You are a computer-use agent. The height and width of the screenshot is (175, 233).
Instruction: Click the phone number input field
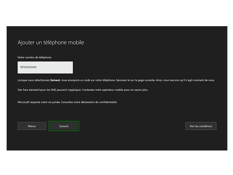(x=45, y=67)
